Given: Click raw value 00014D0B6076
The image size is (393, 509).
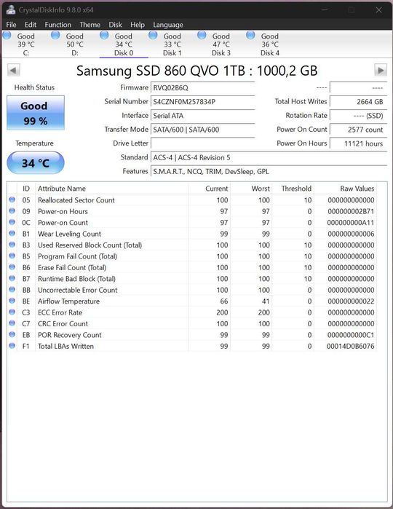Looking at the screenshot, I should (350, 346).
